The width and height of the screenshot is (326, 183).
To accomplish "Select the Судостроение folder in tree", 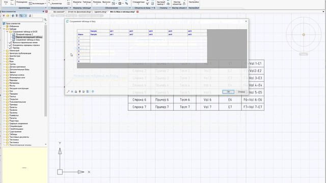I will (x=15, y=132).
